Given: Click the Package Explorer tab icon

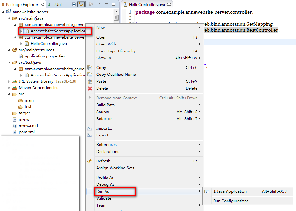Looking at the screenshot, I should (3, 4).
